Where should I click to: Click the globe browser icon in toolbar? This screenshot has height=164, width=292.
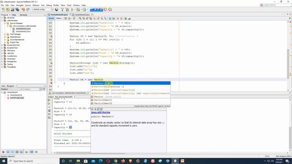click(57, 10)
